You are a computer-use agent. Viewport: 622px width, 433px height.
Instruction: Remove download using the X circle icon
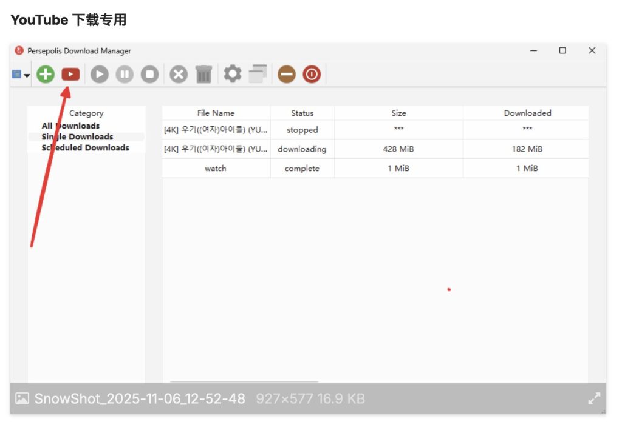(x=178, y=75)
